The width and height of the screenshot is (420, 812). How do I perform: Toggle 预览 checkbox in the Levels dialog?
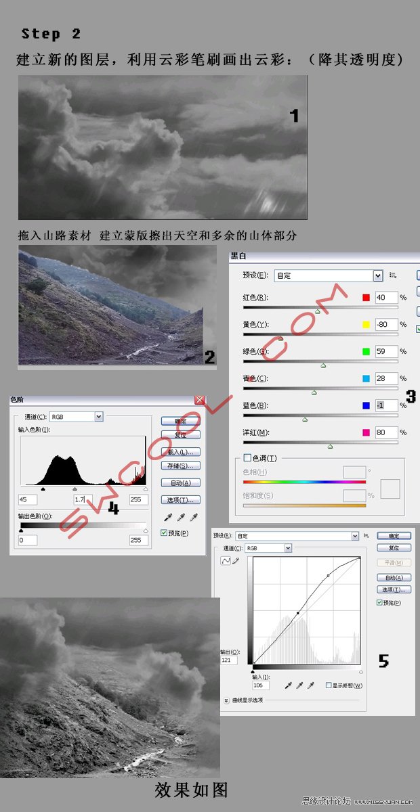point(164,533)
